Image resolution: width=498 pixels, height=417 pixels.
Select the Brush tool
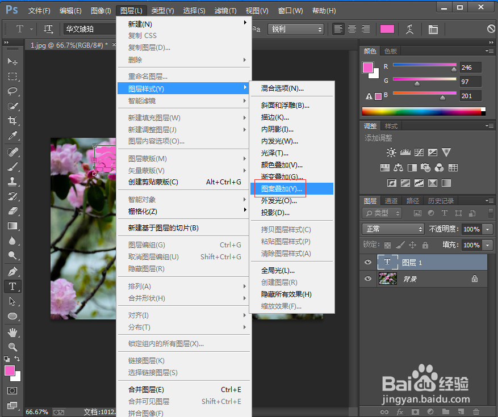click(x=12, y=167)
